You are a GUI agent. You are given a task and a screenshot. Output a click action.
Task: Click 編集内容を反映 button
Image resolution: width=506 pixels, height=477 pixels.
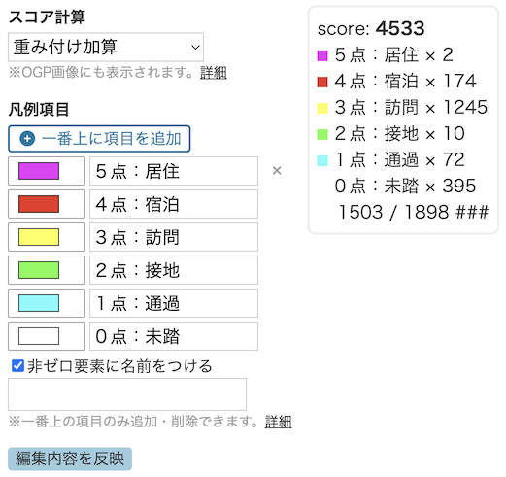(70, 459)
